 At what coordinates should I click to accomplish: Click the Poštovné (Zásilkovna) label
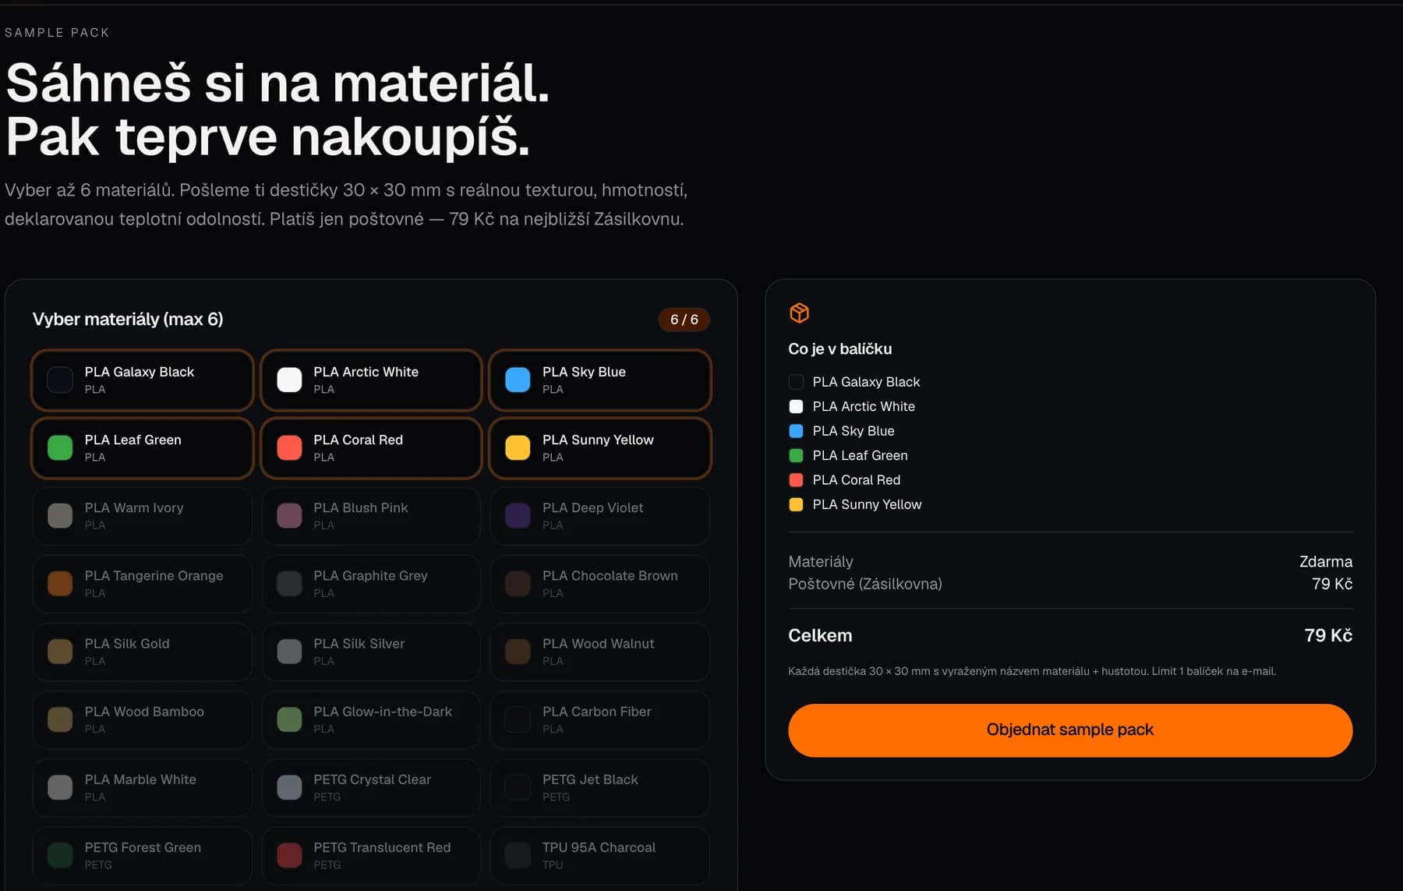click(865, 584)
